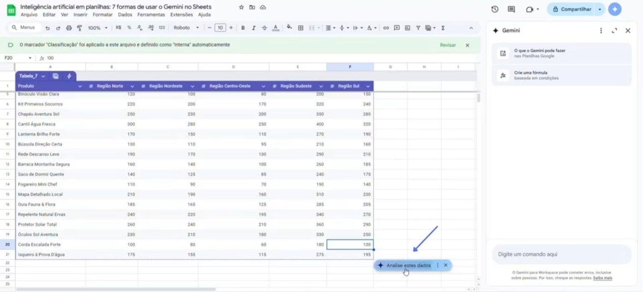
Task: Toggle strikethrough formatting
Action: [x=264, y=28]
